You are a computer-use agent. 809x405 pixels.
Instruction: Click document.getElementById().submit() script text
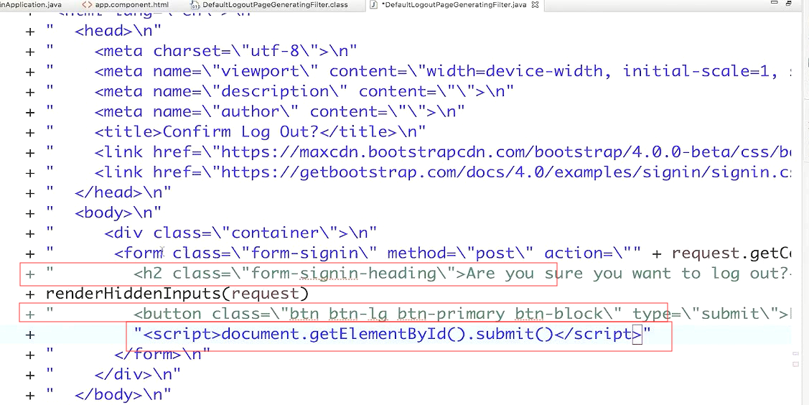coord(387,335)
